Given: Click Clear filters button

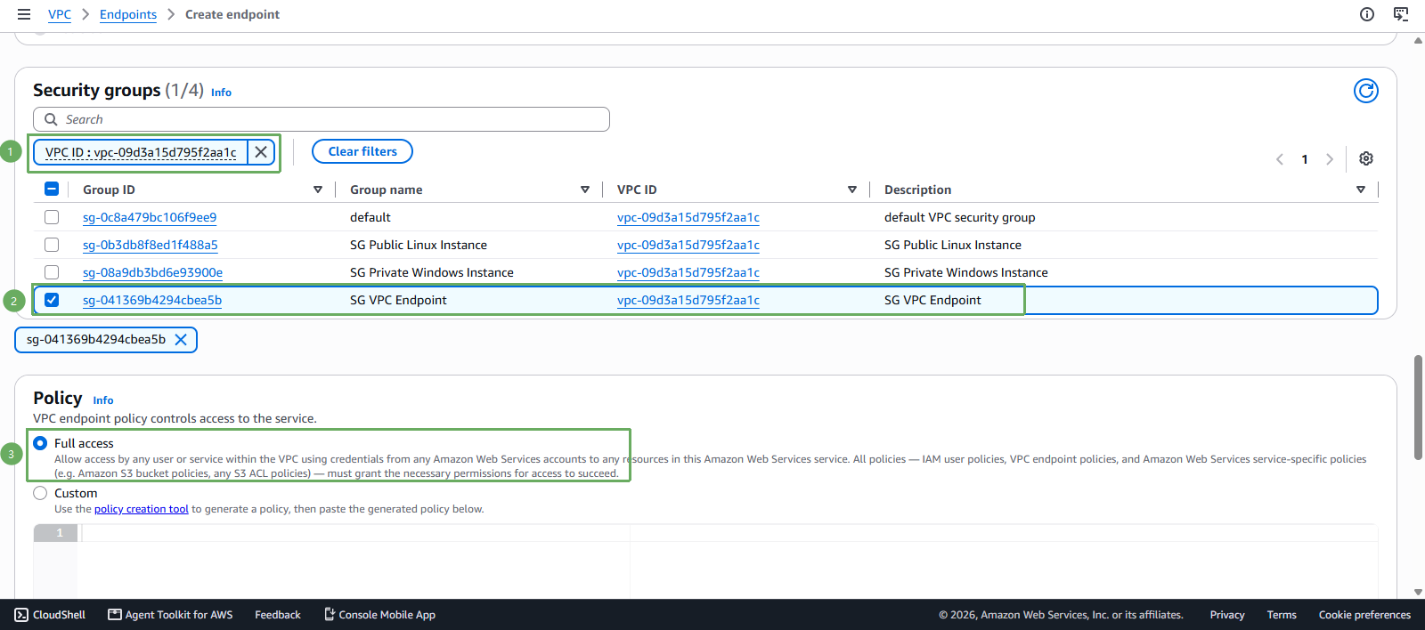Looking at the screenshot, I should pos(362,151).
